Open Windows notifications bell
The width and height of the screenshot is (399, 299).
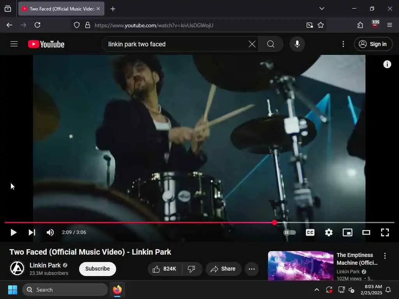pos(388,290)
